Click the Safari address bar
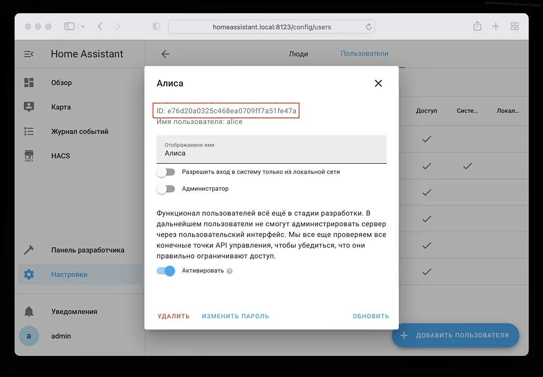 point(271,27)
